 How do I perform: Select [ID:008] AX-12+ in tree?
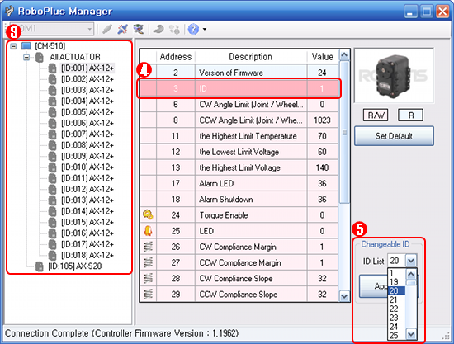pos(87,145)
